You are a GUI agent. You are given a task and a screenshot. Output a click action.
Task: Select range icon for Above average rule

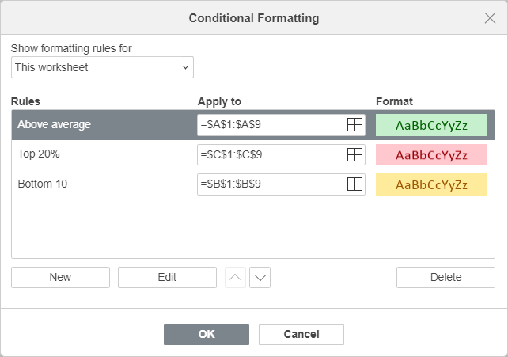354,125
